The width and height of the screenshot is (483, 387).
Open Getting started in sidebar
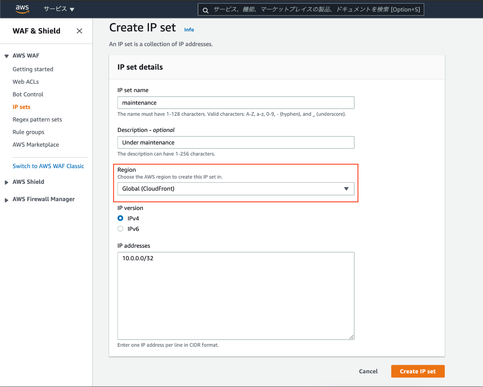tap(33, 69)
